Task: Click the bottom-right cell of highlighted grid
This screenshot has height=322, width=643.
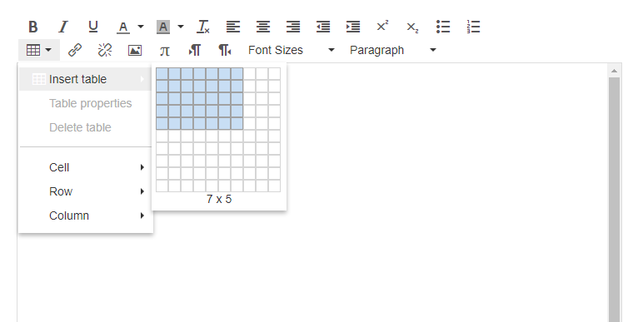Action: [237, 123]
